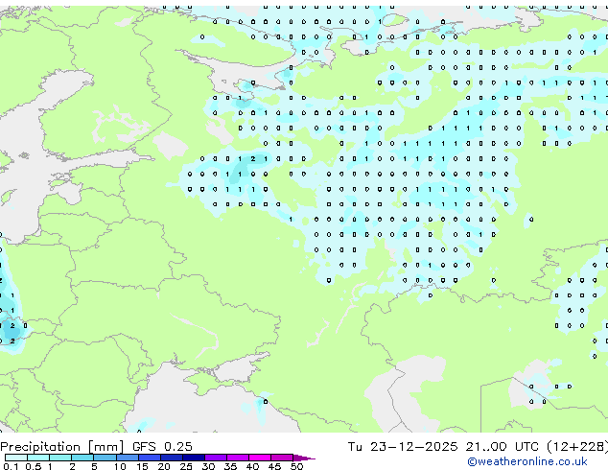Click the 40–45 mm magenta legend swatch
The width and height of the screenshot is (608, 470).
coord(260,458)
